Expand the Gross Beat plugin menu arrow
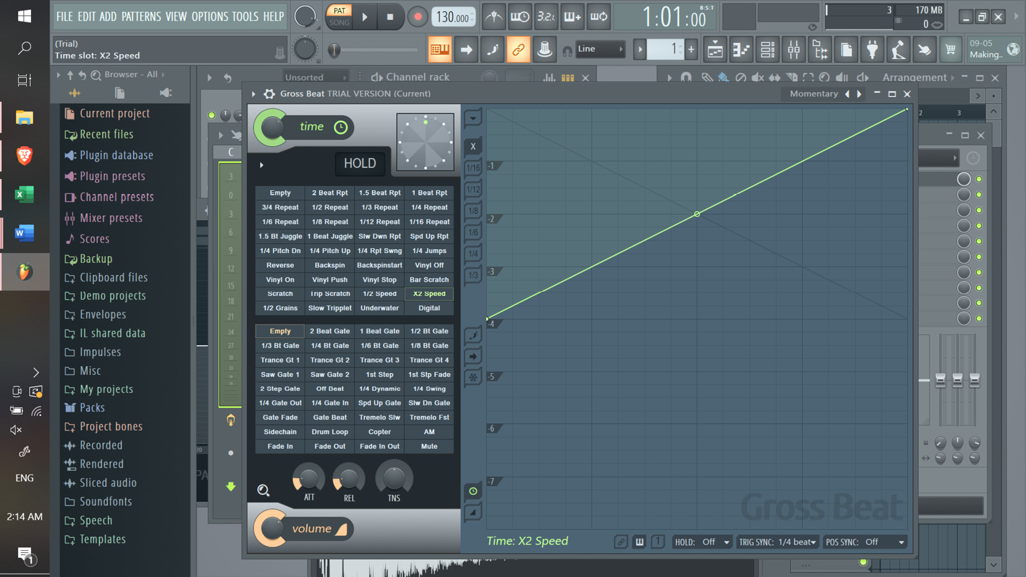 pos(254,94)
